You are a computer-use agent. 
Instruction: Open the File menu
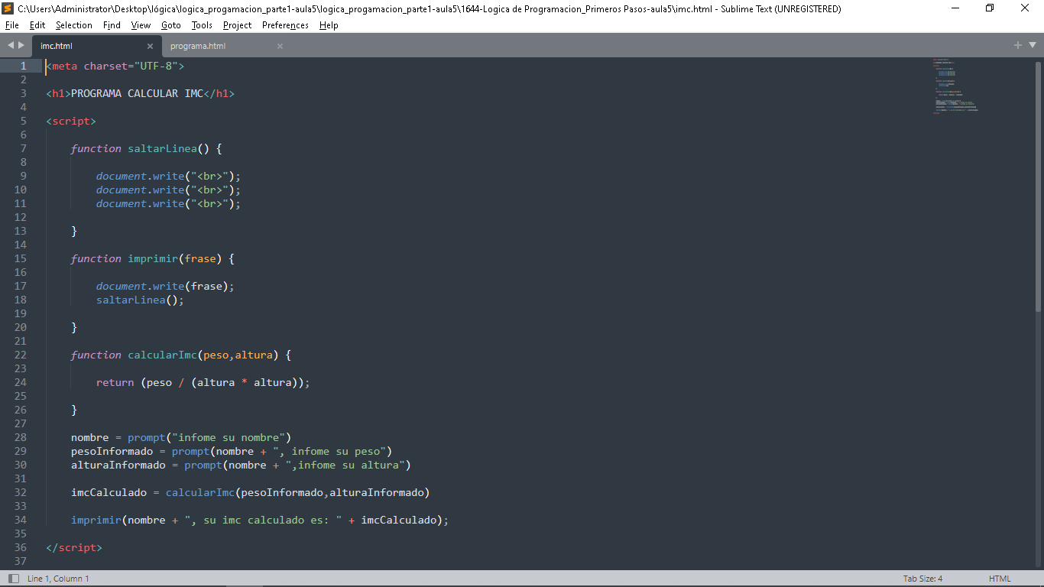tap(11, 25)
